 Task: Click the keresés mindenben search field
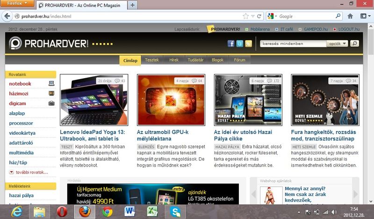pyautogui.click(x=293, y=44)
